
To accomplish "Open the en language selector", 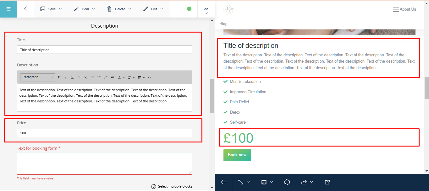I will [206, 11].
